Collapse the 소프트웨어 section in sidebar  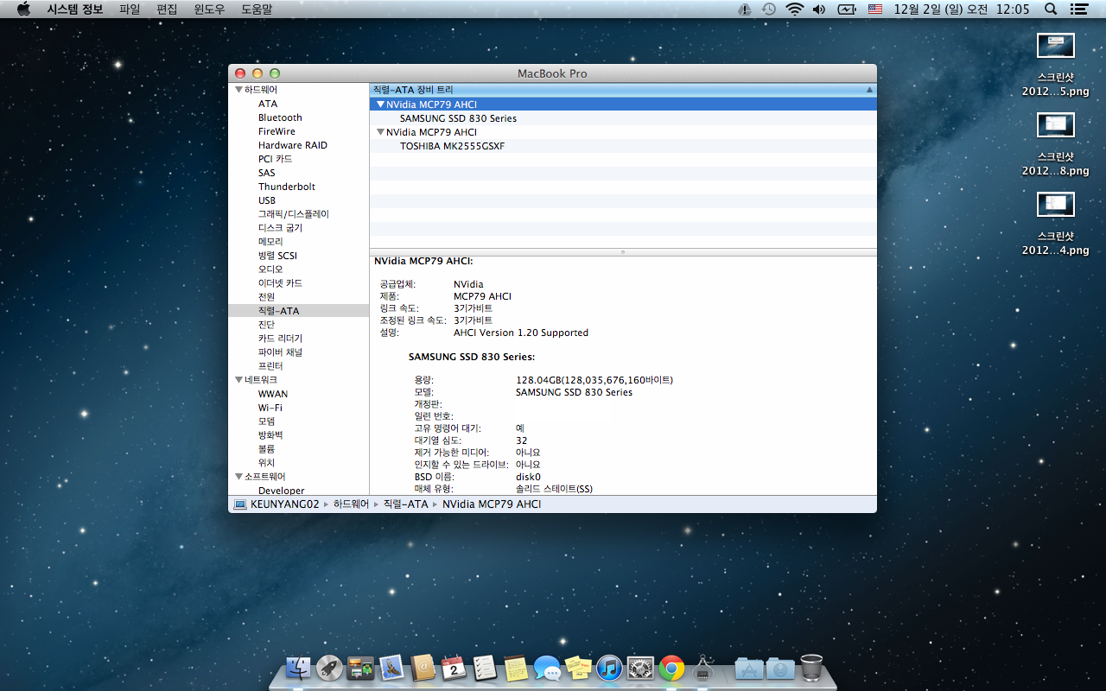pyautogui.click(x=238, y=477)
